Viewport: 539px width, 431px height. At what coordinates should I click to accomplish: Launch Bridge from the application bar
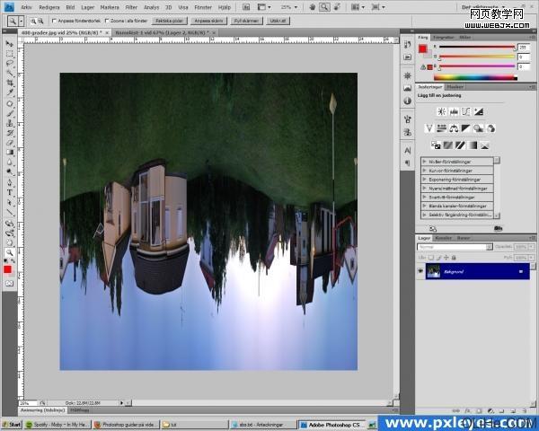coord(246,7)
